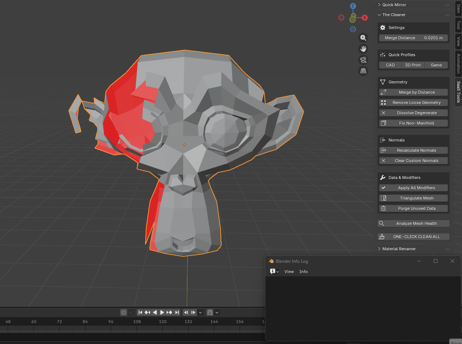
Task: Click the Material Renamer panel drag handle dots
Action: pyautogui.click(x=447, y=249)
